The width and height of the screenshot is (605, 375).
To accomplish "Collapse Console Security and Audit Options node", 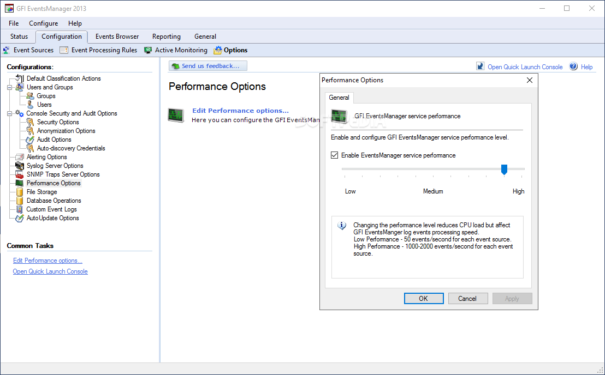I will [10, 113].
